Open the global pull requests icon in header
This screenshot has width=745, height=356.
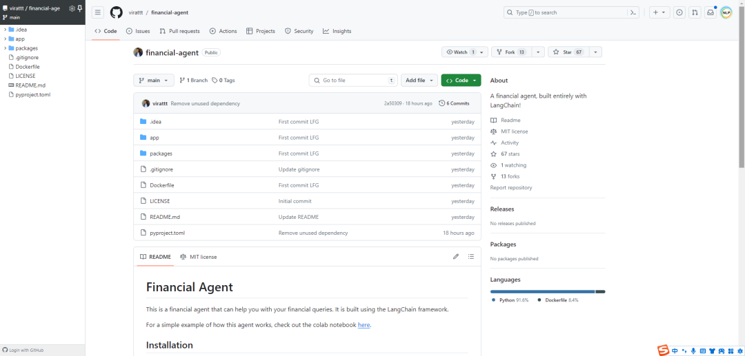point(695,13)
